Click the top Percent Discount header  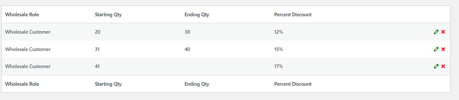pyautogui.click(x=293, y=15)
